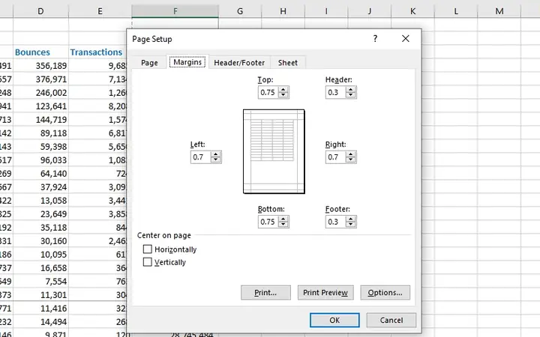Screen dimensions: 540x337
Task: Enable center Vertically checkbox
Action: [x=148, y=262]
